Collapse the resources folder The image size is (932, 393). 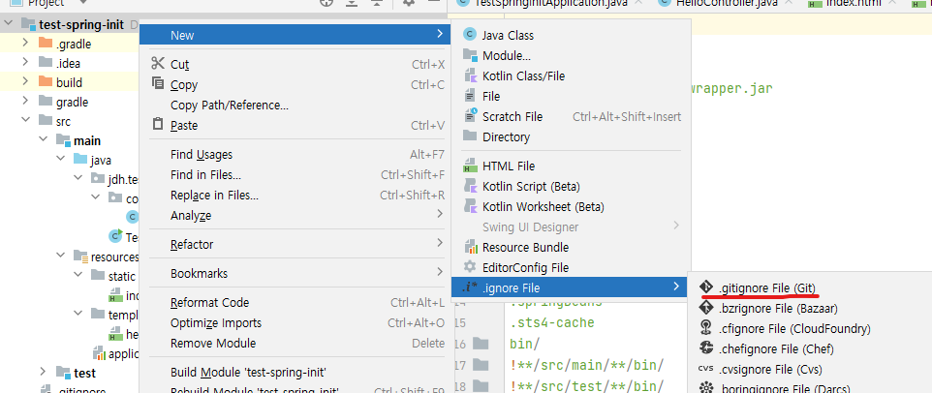tap(61, 257)
